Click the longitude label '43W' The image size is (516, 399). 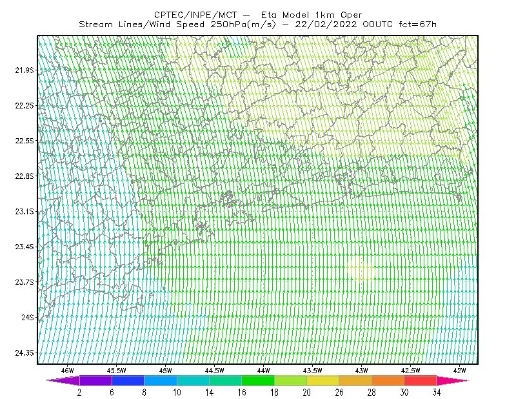click(x=362, y=371)
